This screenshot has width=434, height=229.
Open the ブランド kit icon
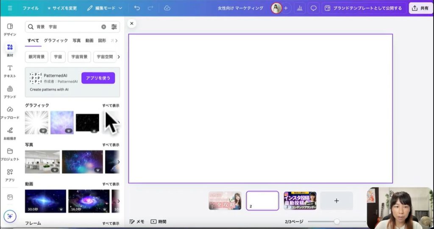pyautogui.click(x=10, y=91)
